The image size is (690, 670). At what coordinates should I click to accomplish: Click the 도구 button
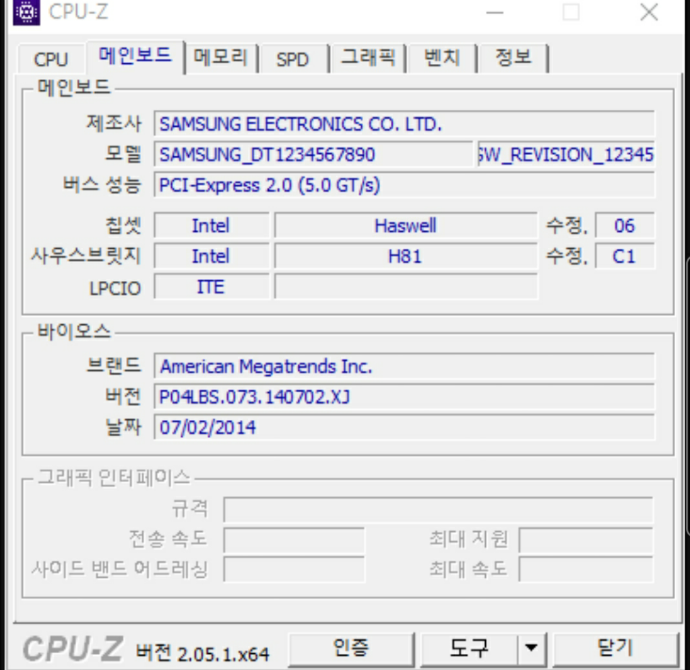(469, 648)
